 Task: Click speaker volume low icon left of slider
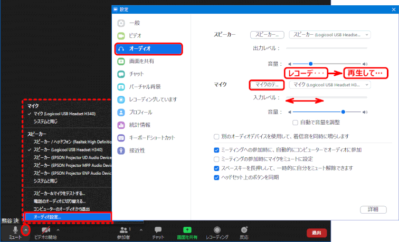click(x=290, y=64)
